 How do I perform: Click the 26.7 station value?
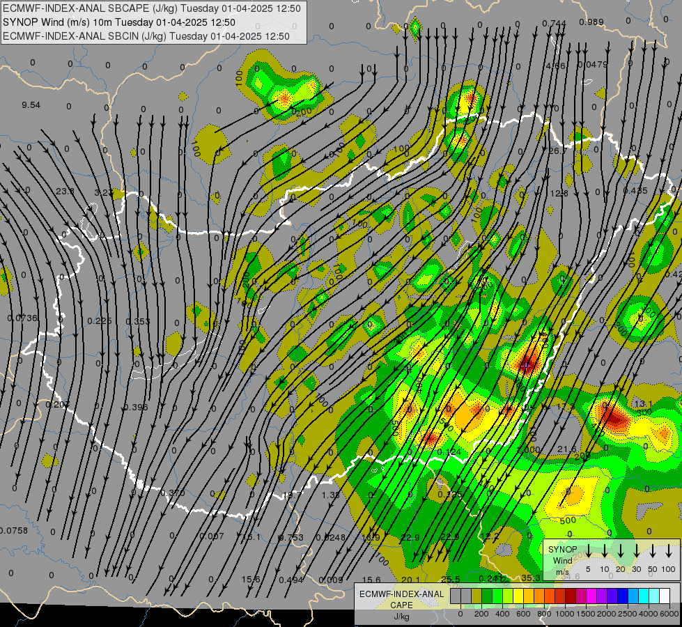click(557, 151)
